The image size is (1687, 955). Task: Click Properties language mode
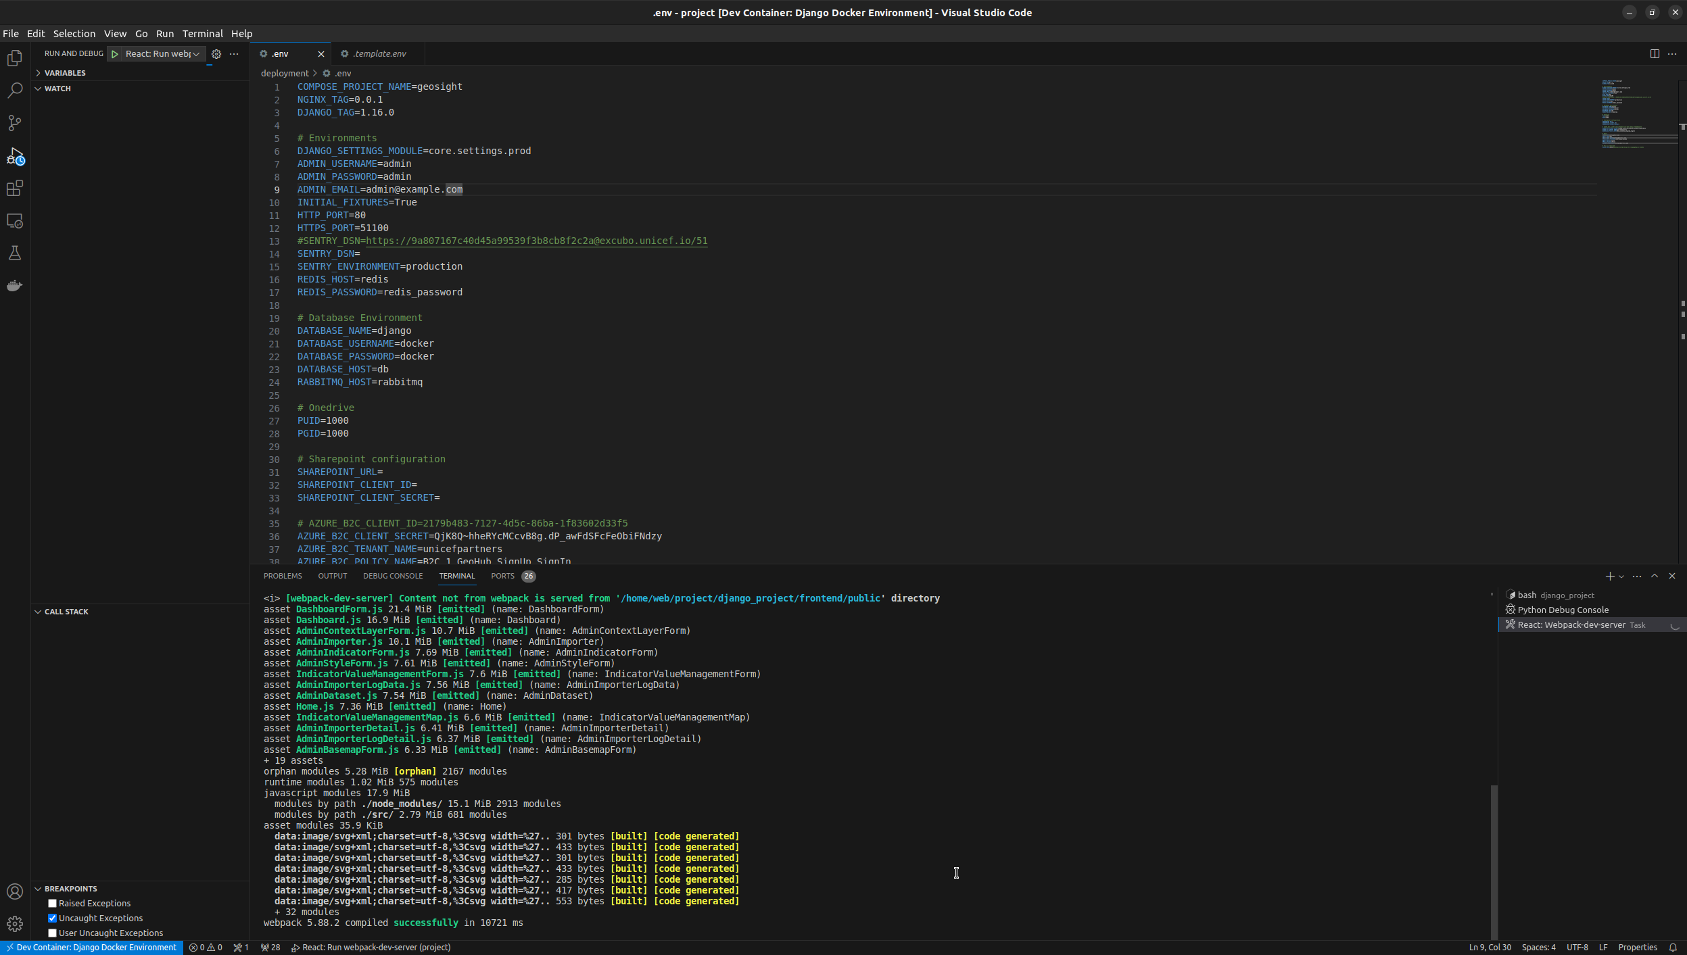[x=1637, y=948]
